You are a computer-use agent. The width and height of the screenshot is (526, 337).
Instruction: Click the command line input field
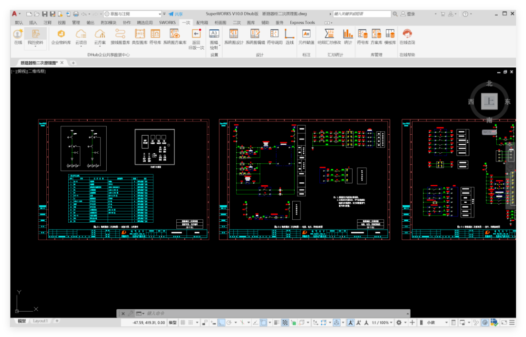(x=273, y=314)
